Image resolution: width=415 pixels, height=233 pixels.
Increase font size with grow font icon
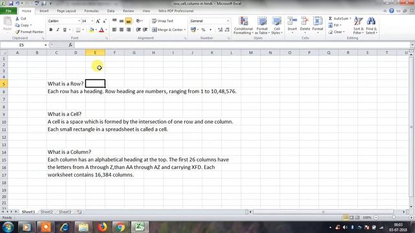98,21
